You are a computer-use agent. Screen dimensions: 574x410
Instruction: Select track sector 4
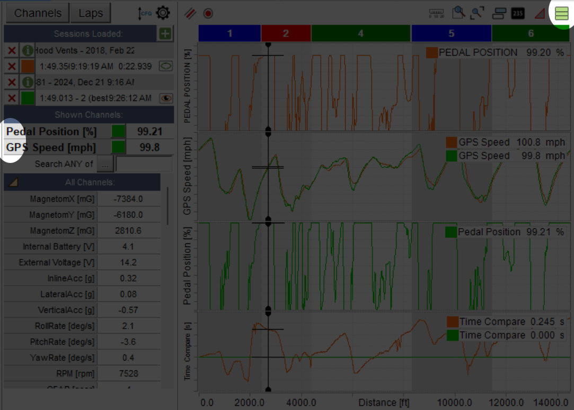point(361,33)
